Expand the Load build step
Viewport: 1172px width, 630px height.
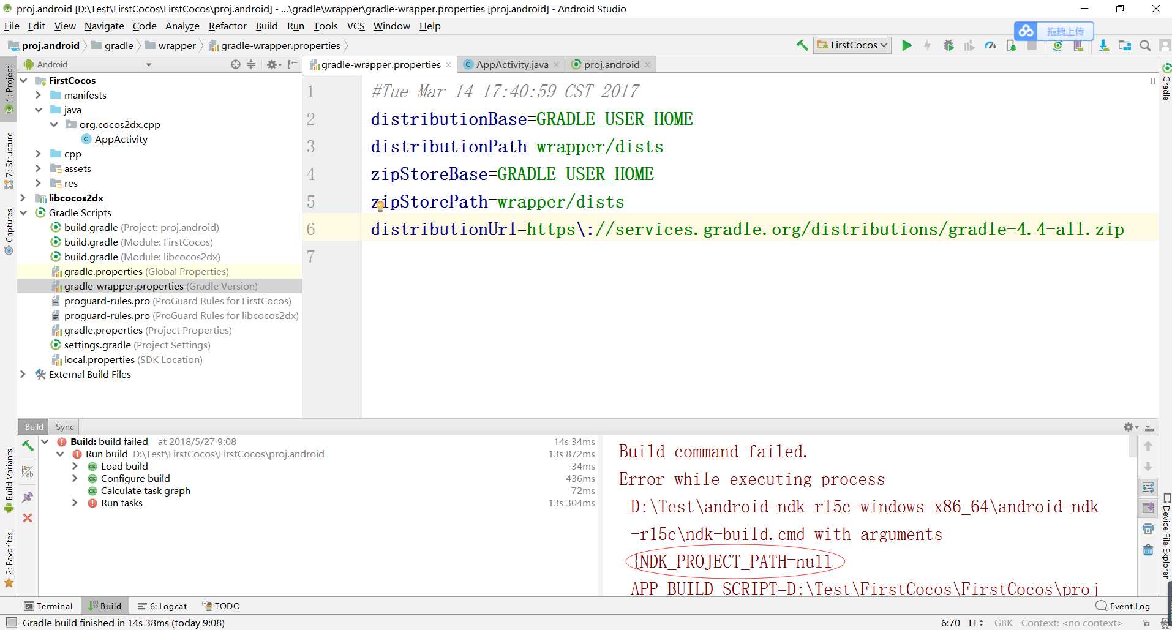pyautogui.click(x=75, y=466)
